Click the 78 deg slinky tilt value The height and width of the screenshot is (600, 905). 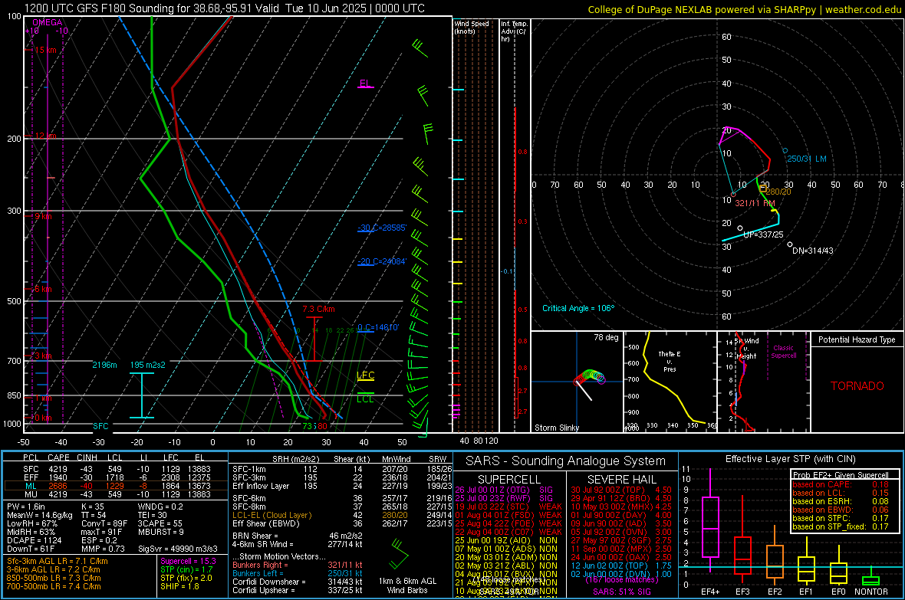click(x=606, y=337)
